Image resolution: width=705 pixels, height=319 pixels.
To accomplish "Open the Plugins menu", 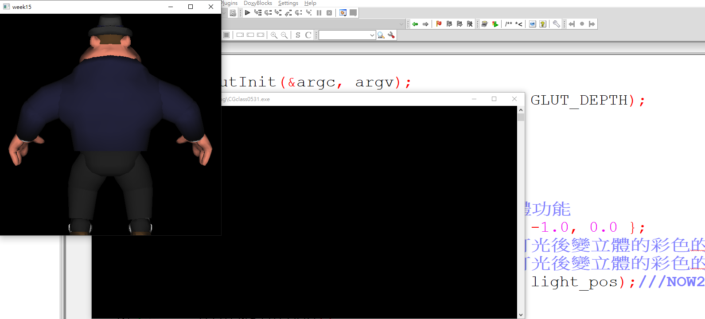I will point(229,3).
